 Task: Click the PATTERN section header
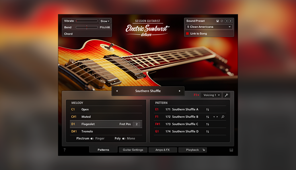(x=161, y=103)
